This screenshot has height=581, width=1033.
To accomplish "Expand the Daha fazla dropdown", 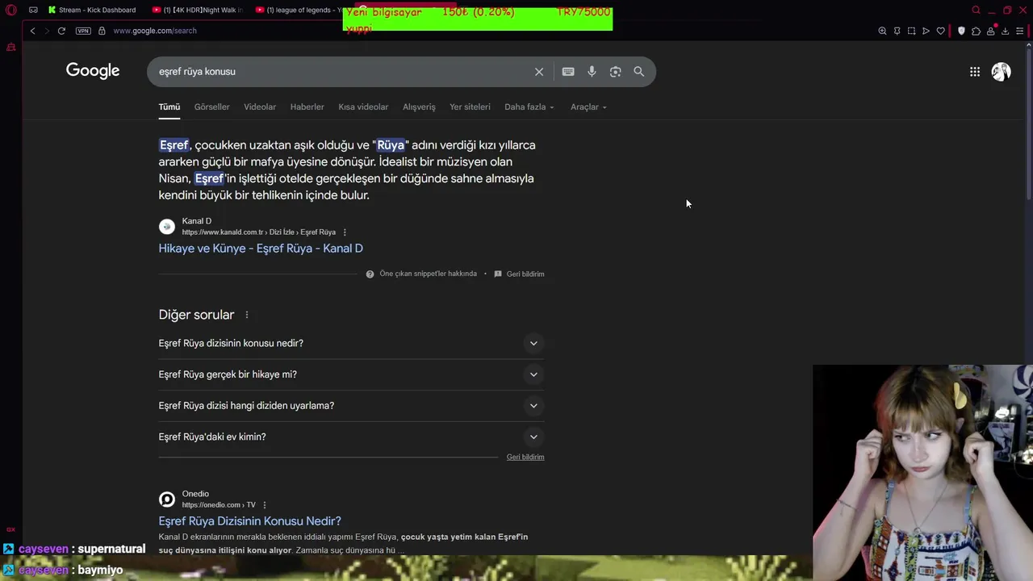I will (529, 107).
